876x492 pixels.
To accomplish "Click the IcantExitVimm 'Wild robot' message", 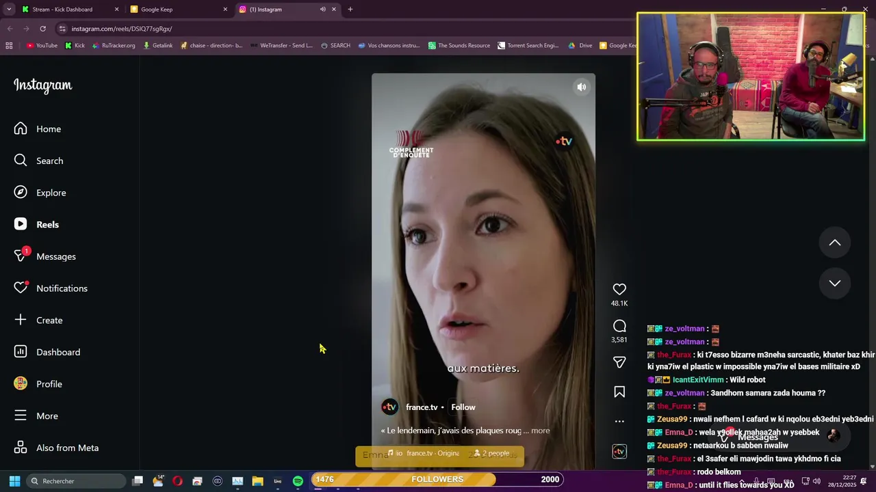I will pos(707,380).
